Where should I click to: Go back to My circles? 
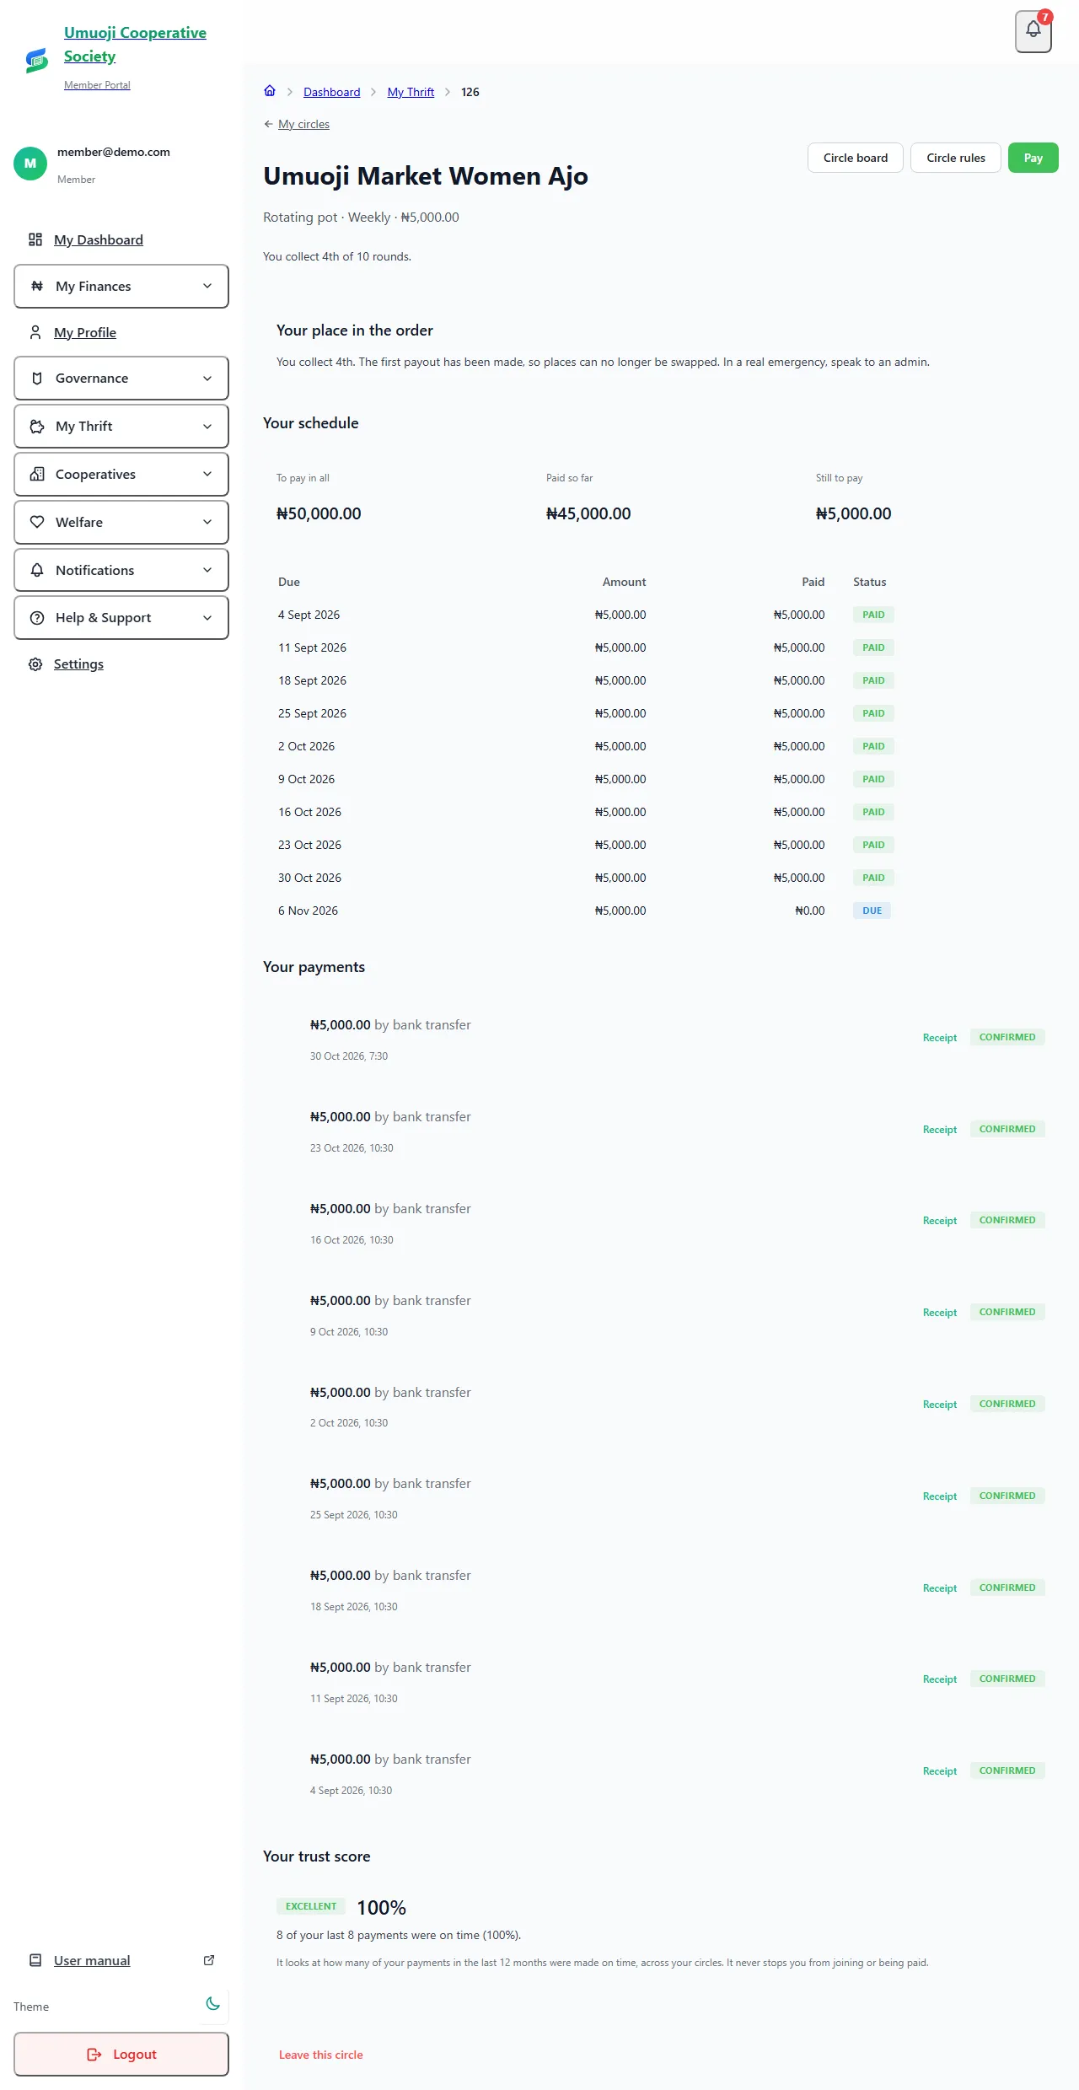click(303, 124)
